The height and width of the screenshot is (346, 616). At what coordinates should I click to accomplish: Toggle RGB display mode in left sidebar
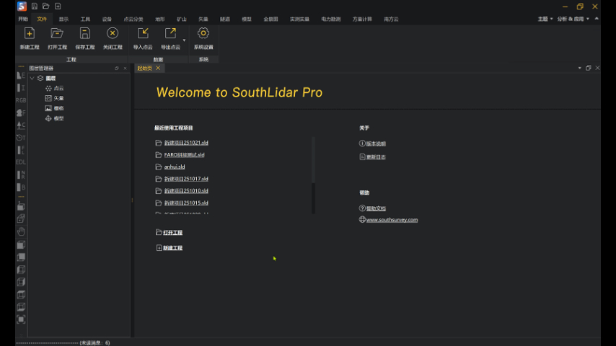point(21,100)
